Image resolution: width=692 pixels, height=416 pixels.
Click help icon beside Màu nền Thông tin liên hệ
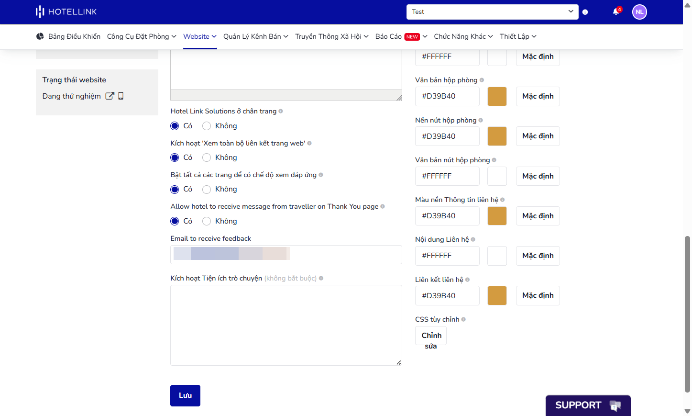[502, 200]
